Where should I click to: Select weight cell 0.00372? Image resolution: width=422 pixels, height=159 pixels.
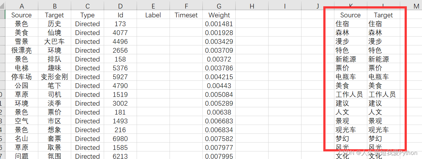219,59
